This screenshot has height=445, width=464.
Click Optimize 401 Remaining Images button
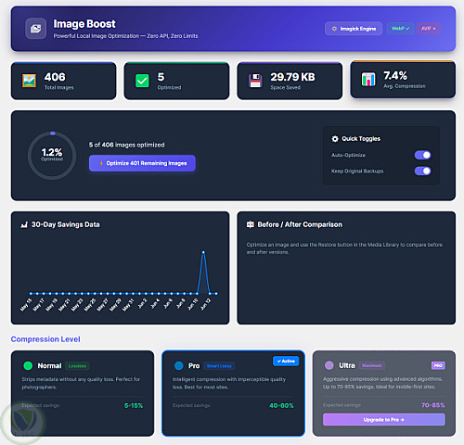[142, 163]
